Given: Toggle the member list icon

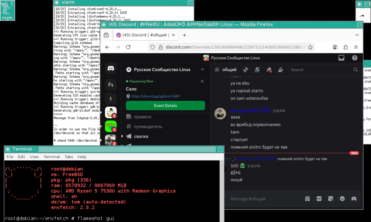Looking at the screenshot, I should point(280,70).
